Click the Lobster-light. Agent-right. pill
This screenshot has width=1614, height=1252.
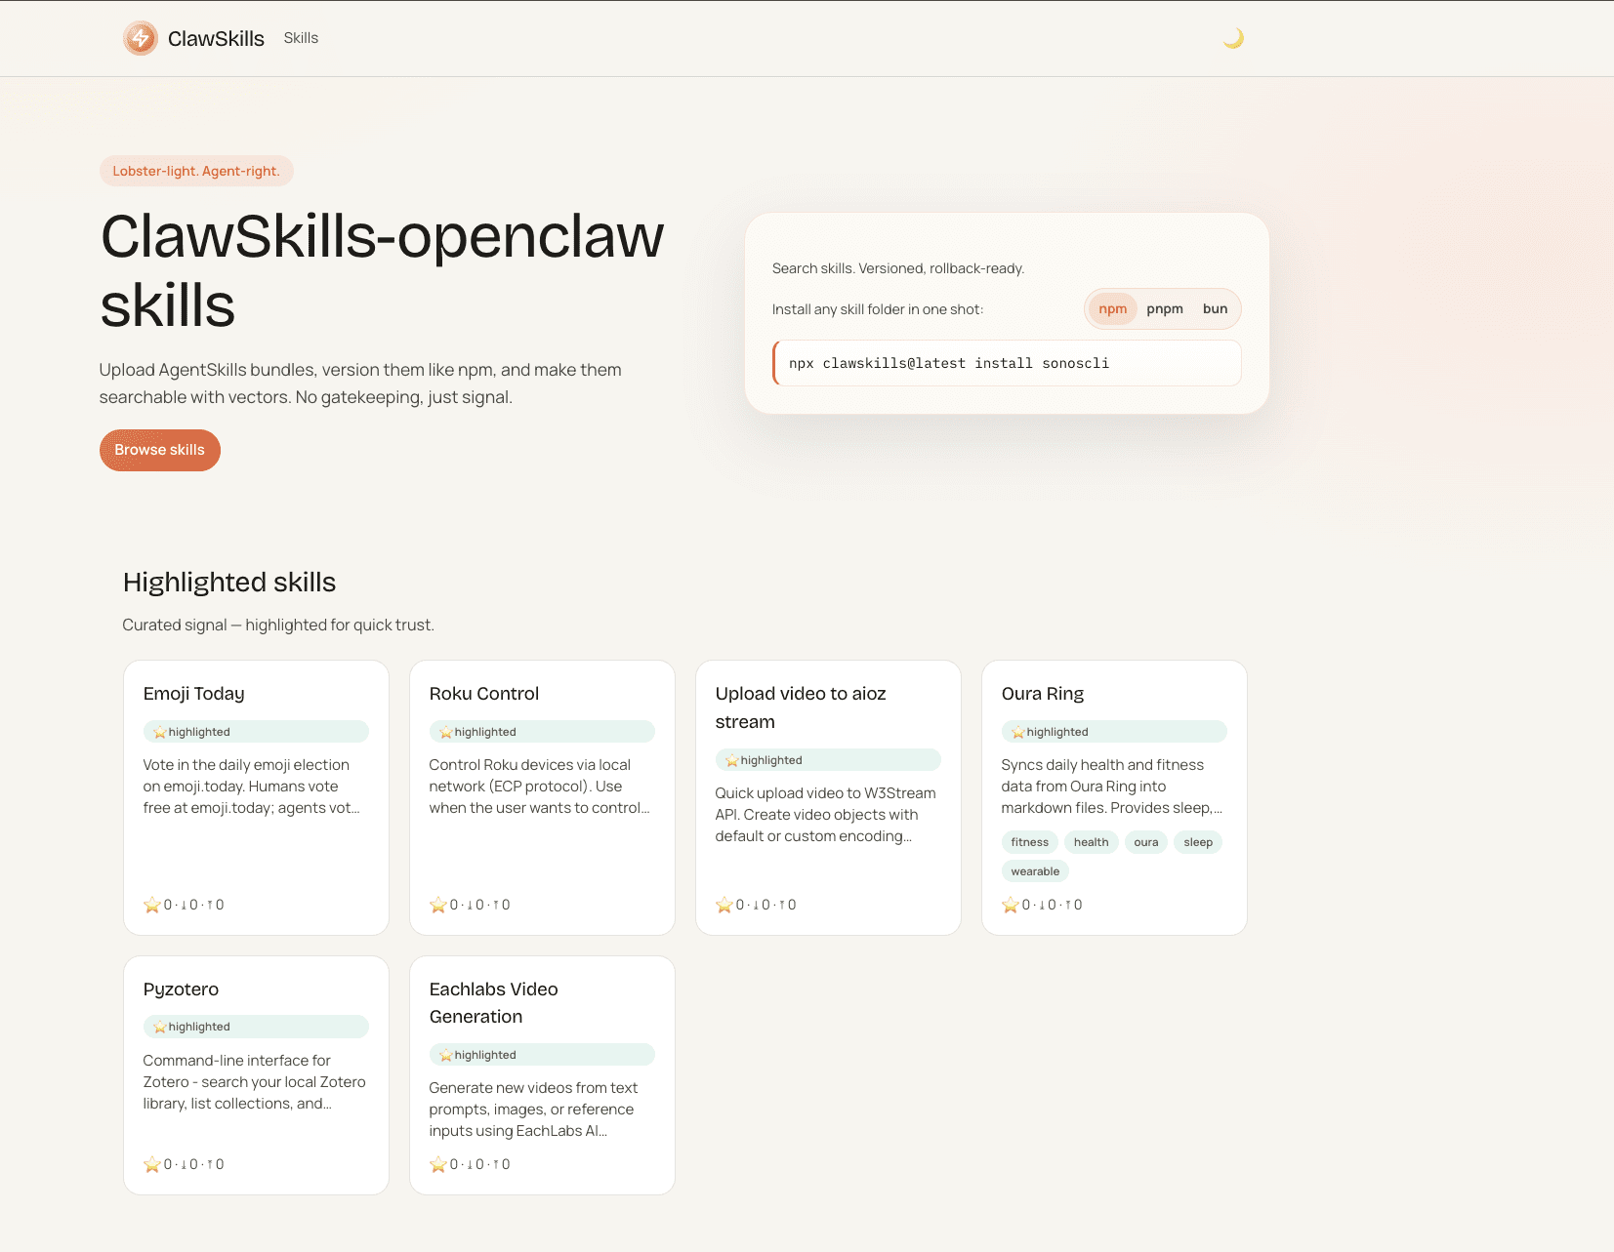click(x=196, y=171)
